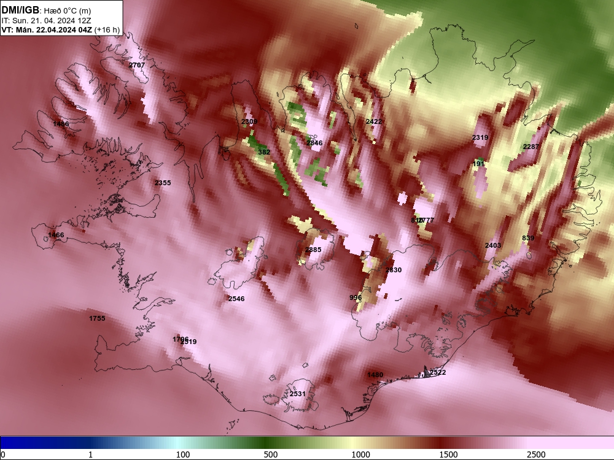
Task: Click the 2309 height value
Action: coord(249,121)
